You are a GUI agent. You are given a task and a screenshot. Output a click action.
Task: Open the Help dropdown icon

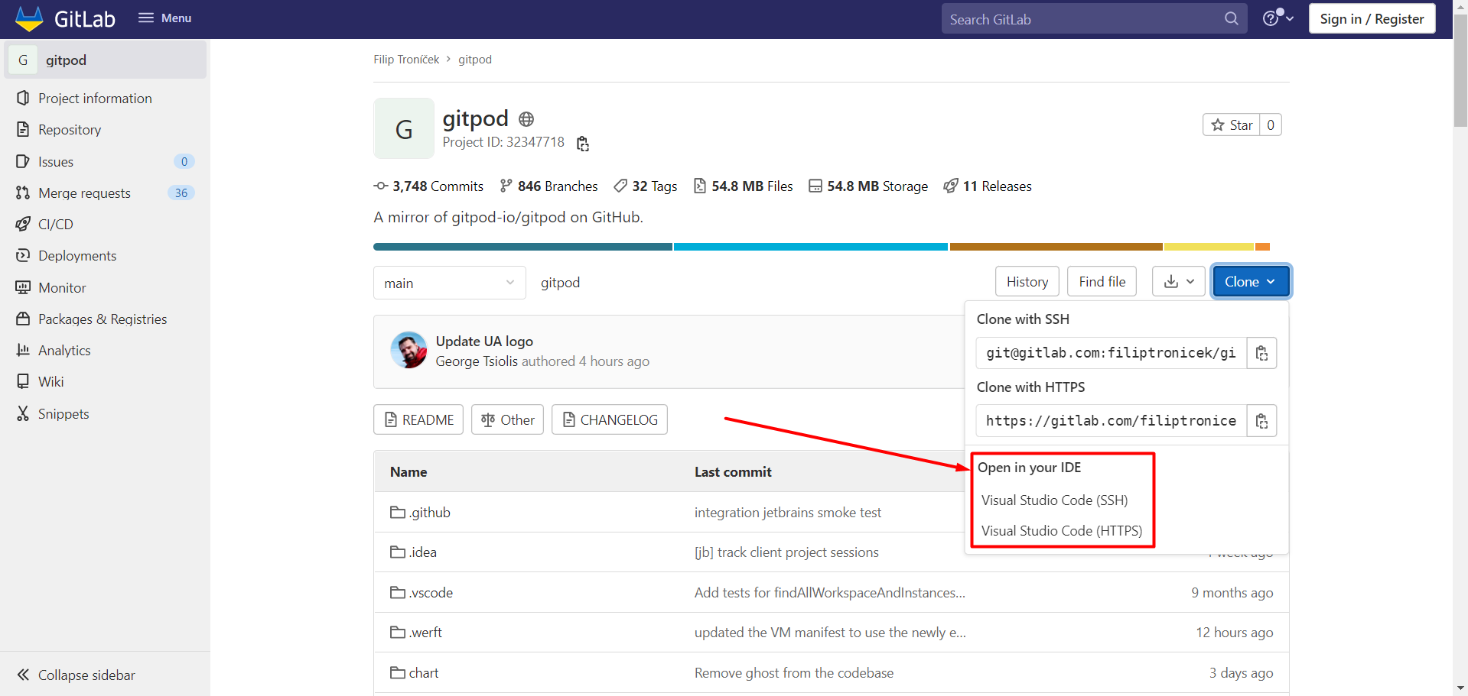[x=1278, y=18]
